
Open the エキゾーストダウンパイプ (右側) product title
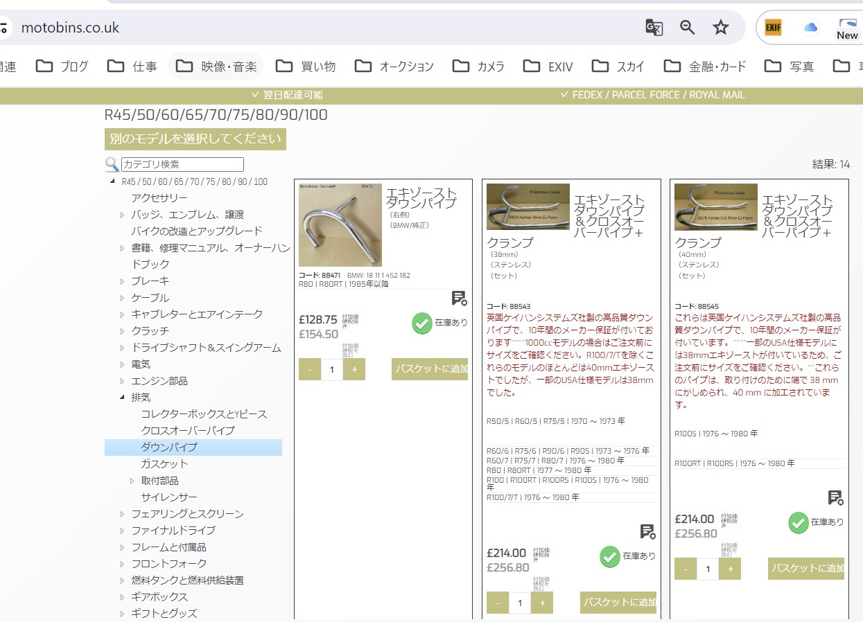(421, 198)
